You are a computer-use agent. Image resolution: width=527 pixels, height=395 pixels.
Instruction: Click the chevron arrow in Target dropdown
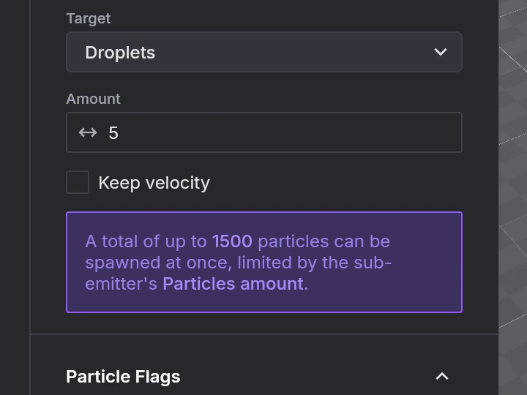click(x=440, y=52)
